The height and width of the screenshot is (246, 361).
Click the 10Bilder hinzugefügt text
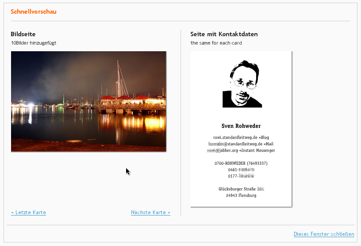(34, 43)
